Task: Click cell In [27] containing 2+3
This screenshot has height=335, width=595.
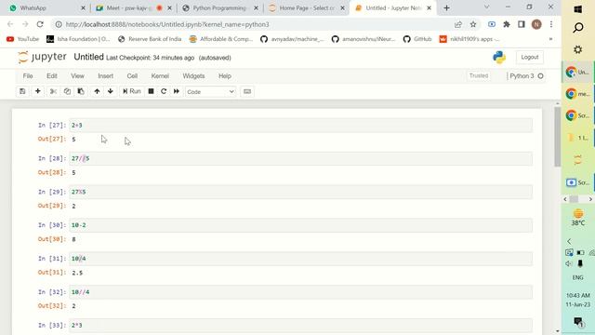Action: click(x=300, y=126)
